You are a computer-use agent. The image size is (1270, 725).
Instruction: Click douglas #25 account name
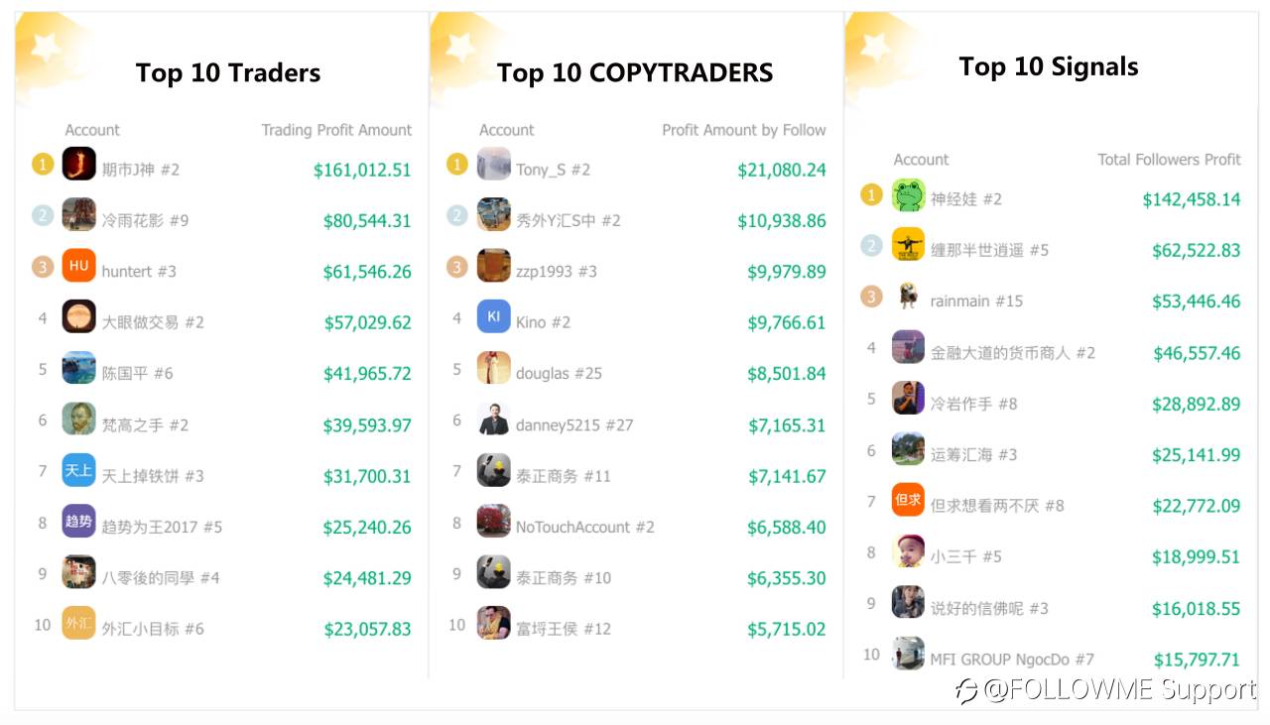559,373
